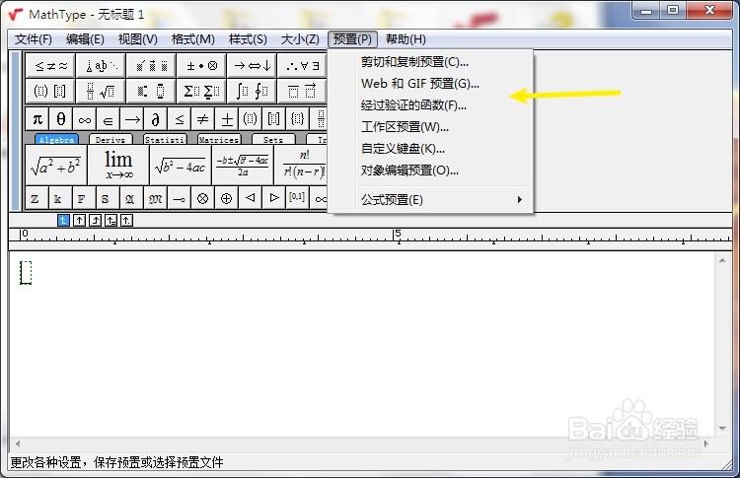Image resolution: width=740 pixels, height=478 pixels.
Task: Open the summation templates palette
Action: coord(201,91)
